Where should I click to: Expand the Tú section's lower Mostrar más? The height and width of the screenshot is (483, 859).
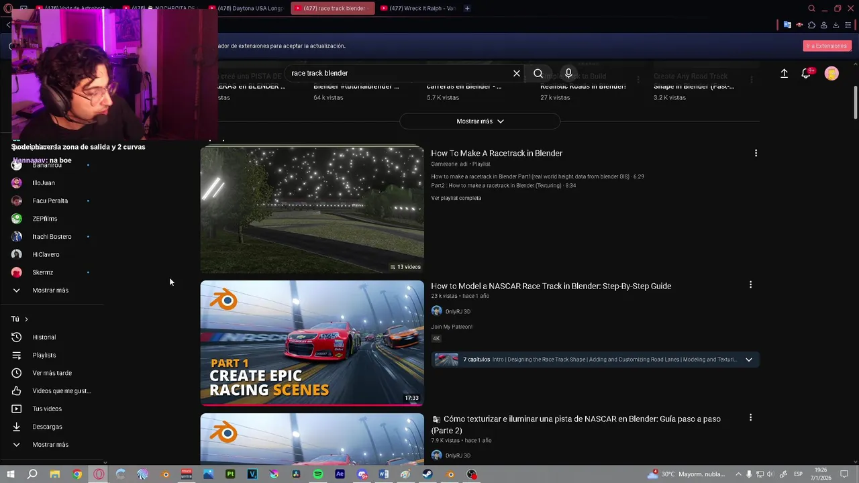(x=50, y=445)
